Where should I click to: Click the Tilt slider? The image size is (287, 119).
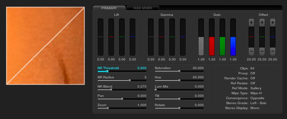pyautogui.click(x=179, y=99)
